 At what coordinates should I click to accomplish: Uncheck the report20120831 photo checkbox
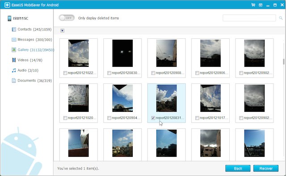click(x=153, y=118)
